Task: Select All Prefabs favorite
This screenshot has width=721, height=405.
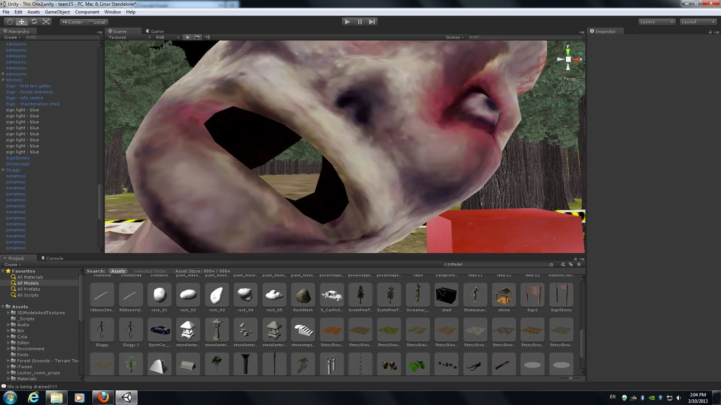Action: coord(29,289)
